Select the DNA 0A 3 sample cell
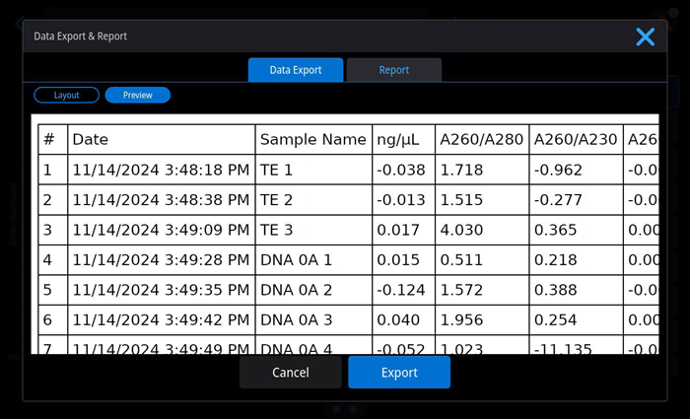Image resolution: width=690 pixels, height=419 pixels. pos(313,322)
